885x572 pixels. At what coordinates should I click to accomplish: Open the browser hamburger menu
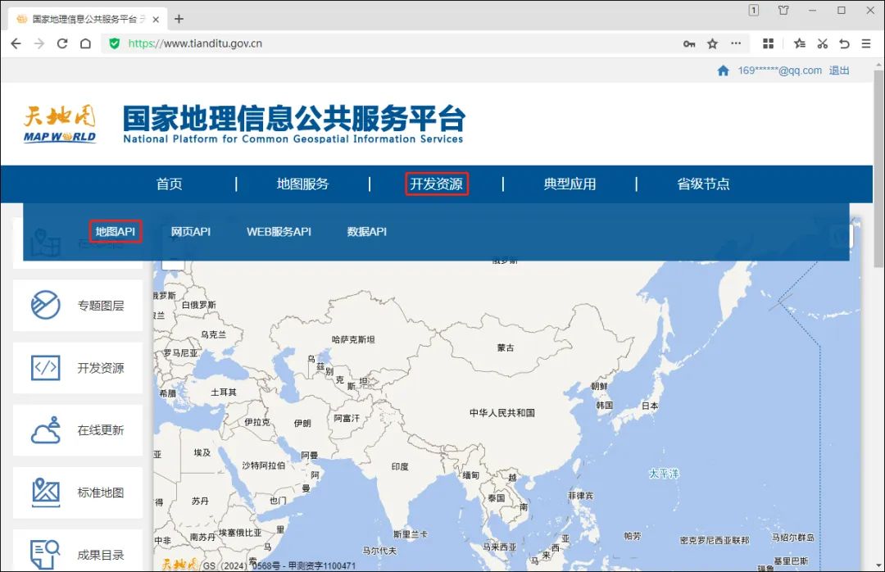pyautogui.click(x=866, y=43)
